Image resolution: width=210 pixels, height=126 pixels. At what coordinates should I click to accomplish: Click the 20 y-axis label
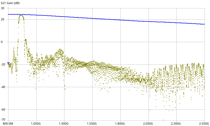tap(2, 19)
